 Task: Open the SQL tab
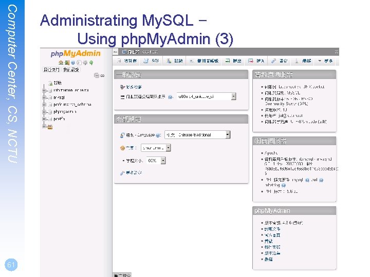click(151, 61)
